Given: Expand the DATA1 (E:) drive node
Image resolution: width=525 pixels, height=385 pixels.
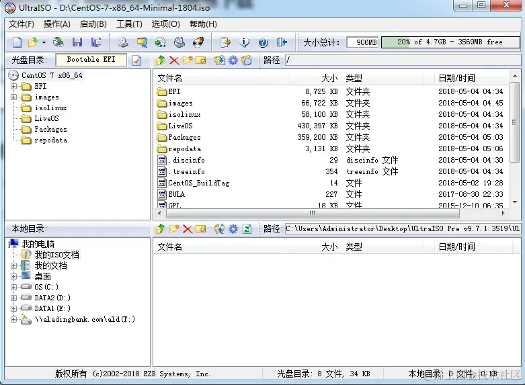Looking at the screenshot, I should click(13, 308).
